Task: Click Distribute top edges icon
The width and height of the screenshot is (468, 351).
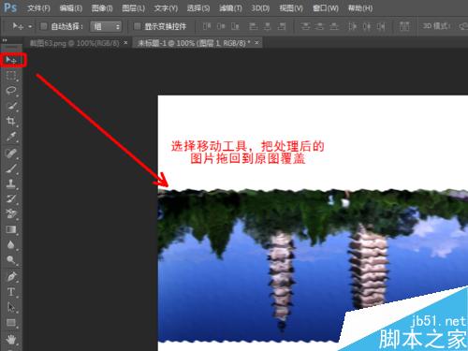Action: (305, 26)
